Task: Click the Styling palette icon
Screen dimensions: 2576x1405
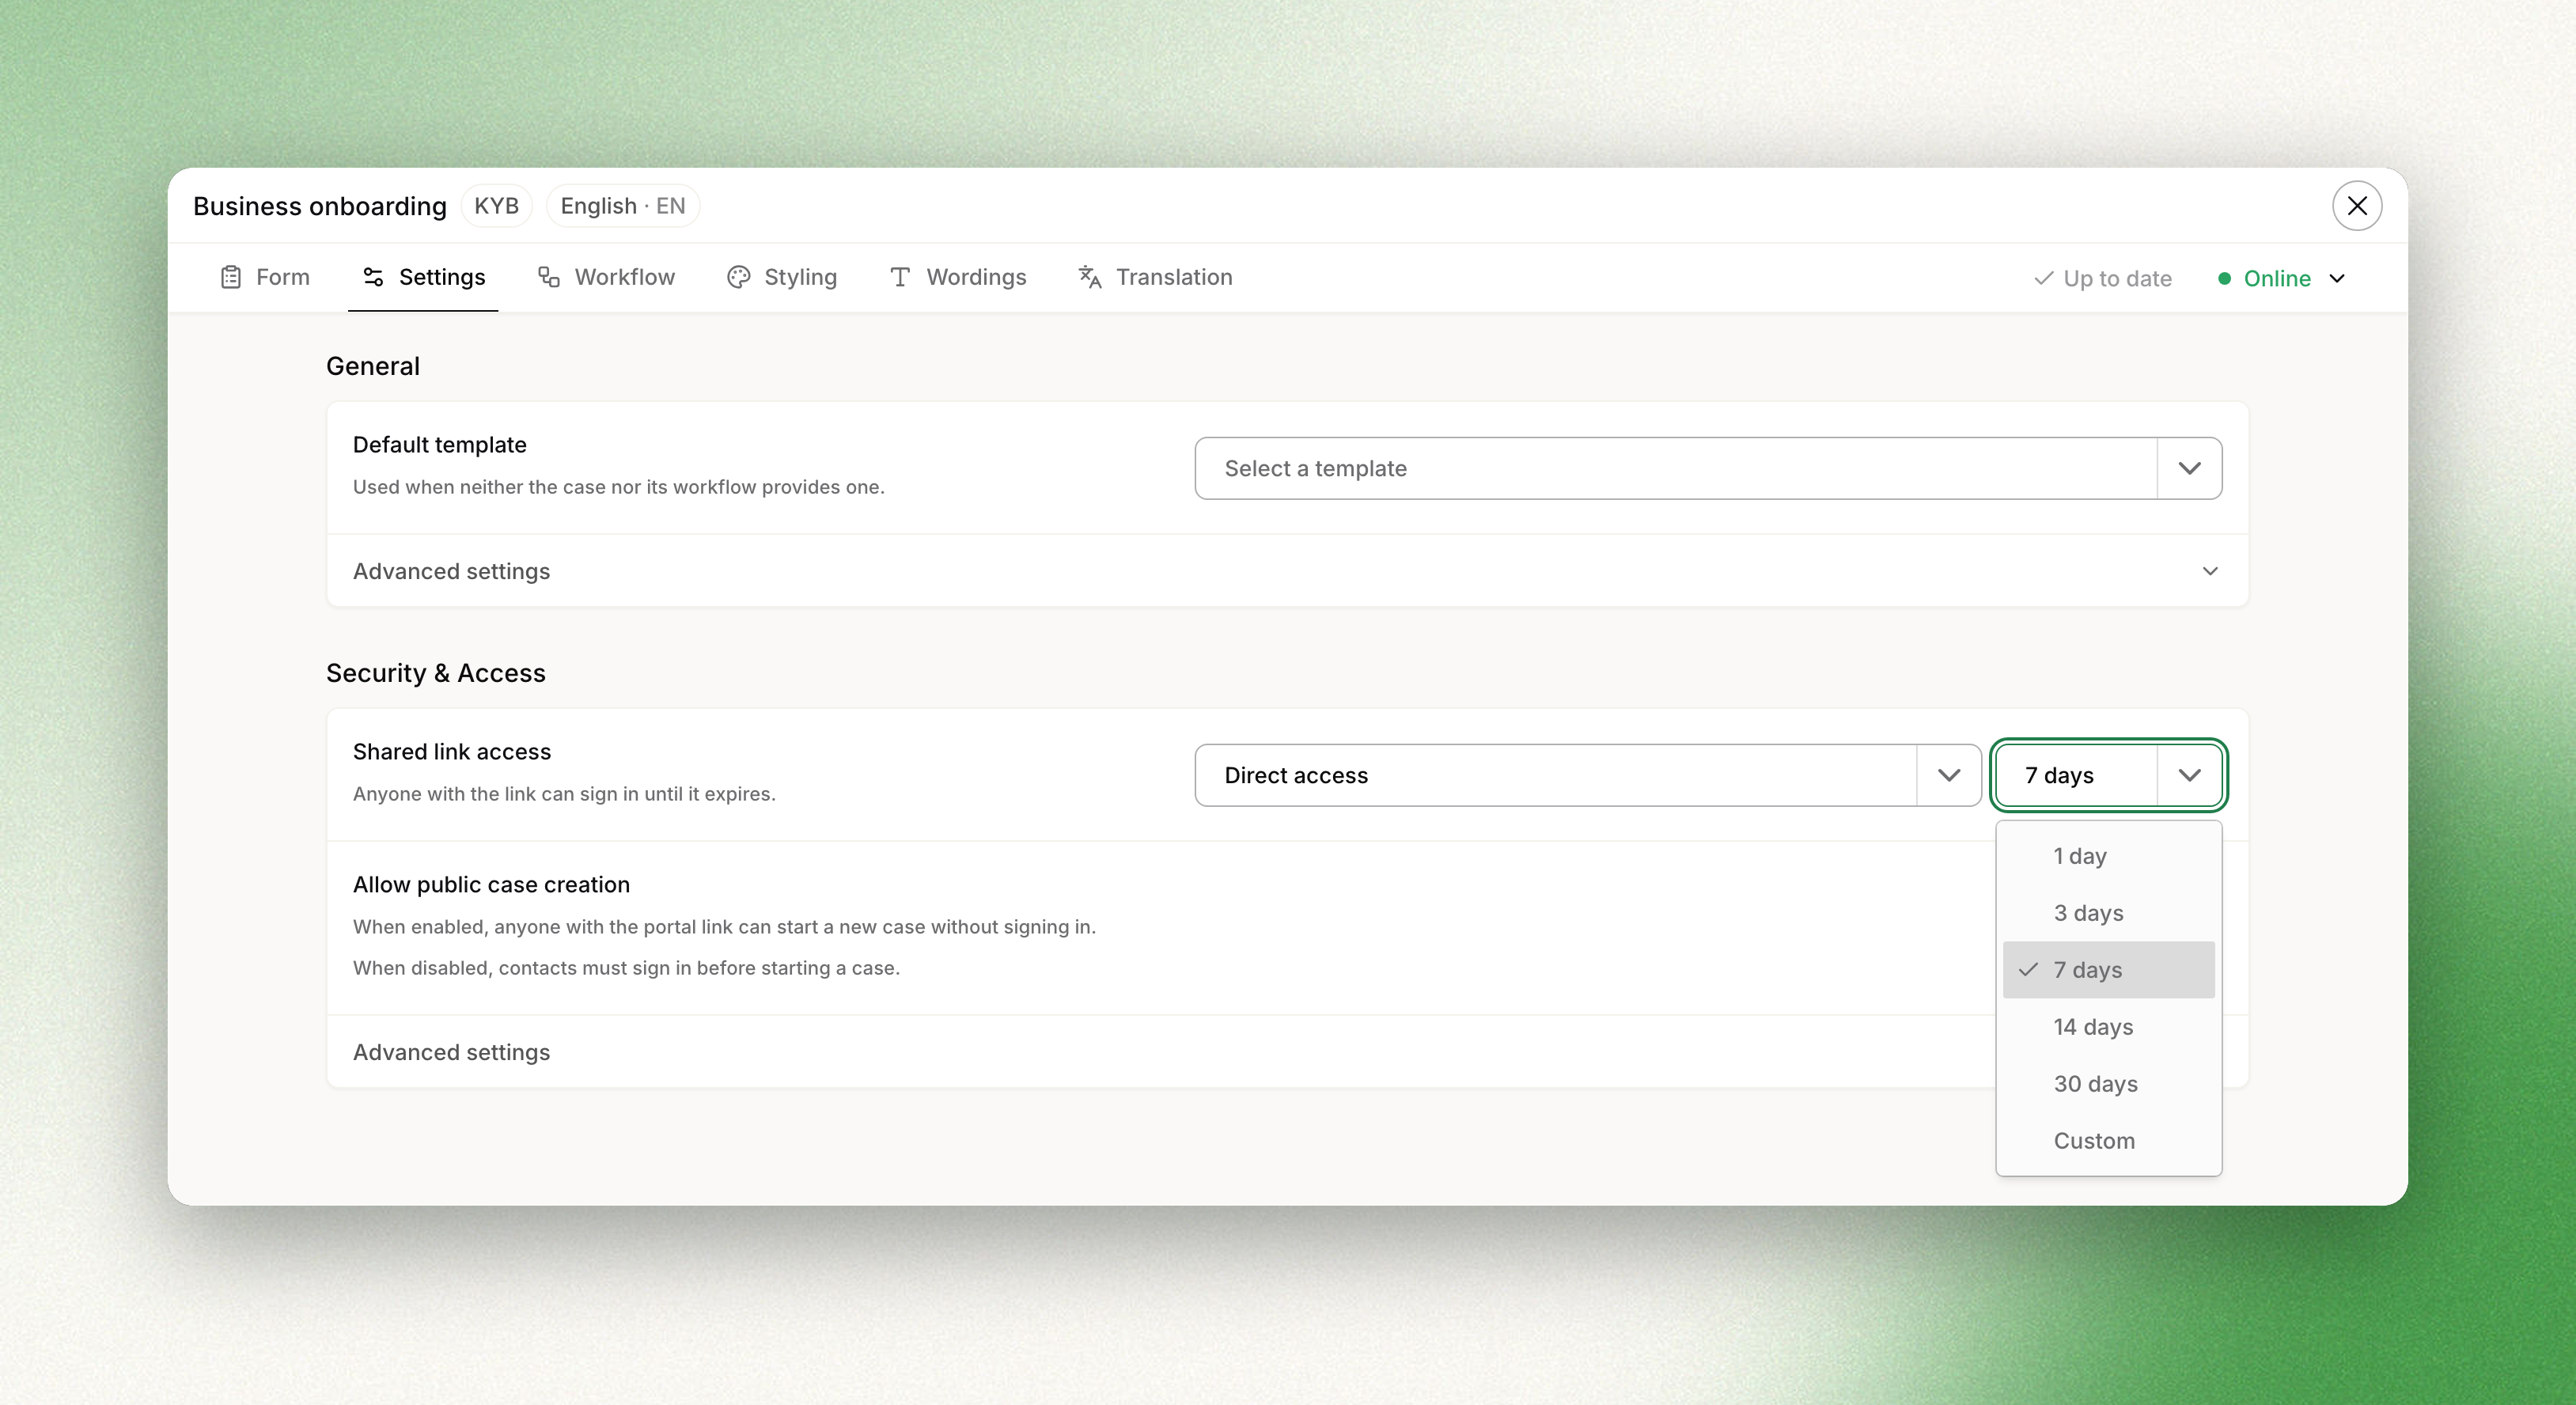Action: pyautogui.click(x=739, y=277)
